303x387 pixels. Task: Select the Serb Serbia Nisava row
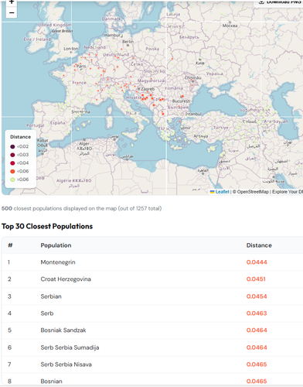152,365
